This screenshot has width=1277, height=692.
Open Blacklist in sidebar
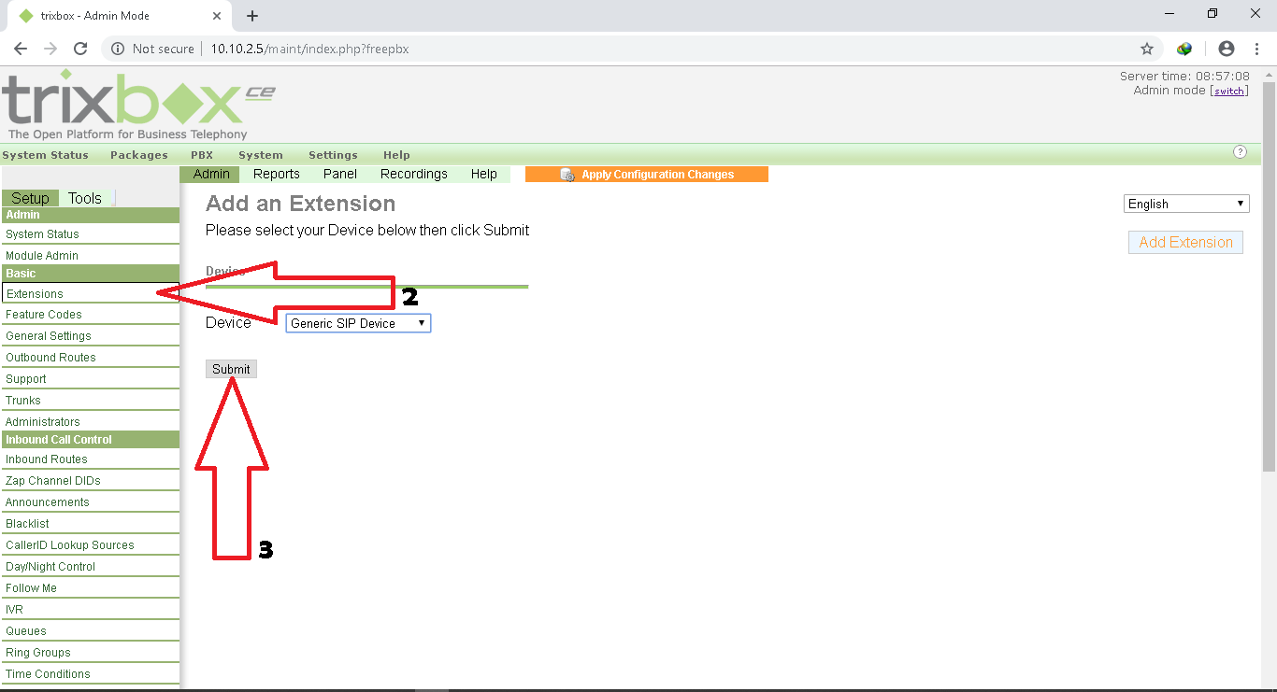click(90, 524)
